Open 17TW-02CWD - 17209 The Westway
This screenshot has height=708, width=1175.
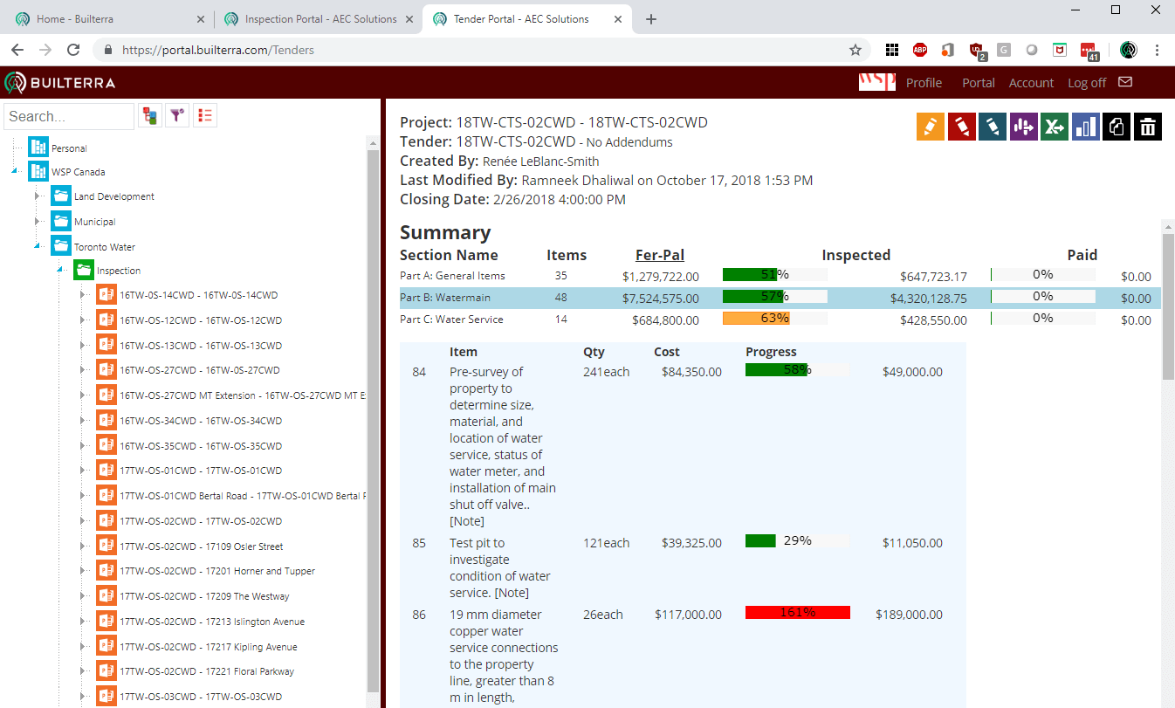204,596
